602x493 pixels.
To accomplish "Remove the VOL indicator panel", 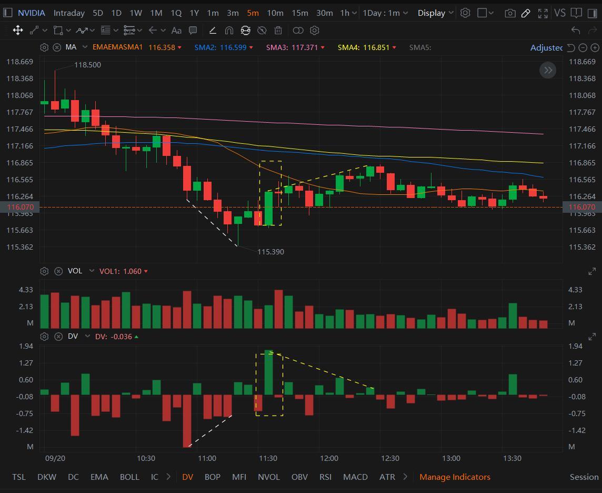I will tap(58, 271).
